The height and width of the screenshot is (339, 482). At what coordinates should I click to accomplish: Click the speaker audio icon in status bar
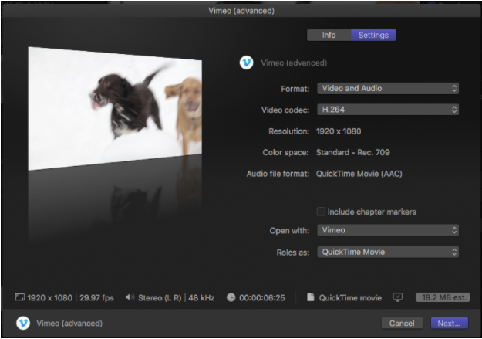(130, 297)
